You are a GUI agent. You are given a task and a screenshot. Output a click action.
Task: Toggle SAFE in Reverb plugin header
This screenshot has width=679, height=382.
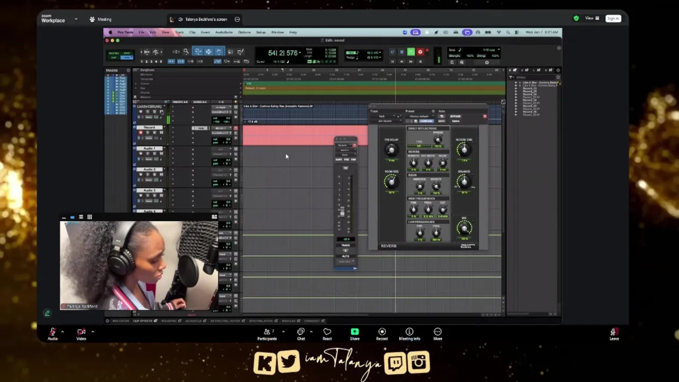(441, 121)
